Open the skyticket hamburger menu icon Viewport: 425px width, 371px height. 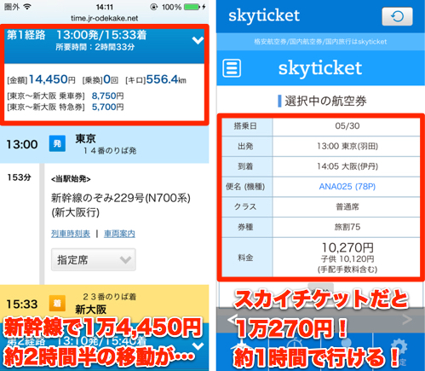[x=232, y=68]
